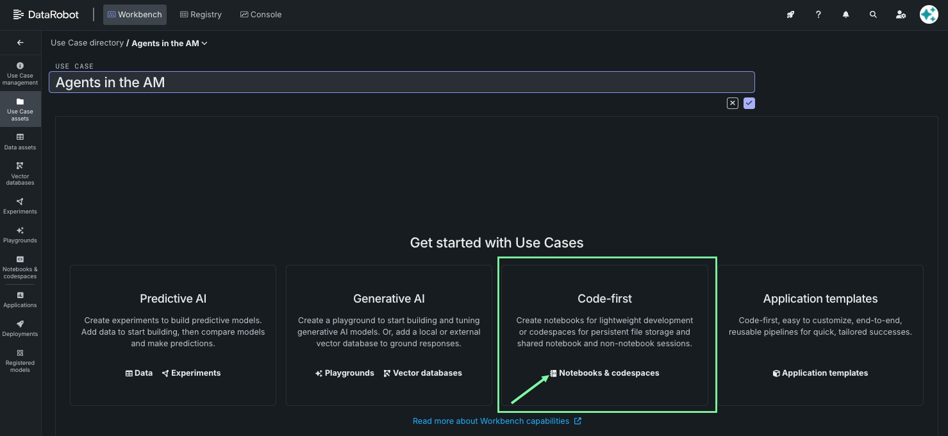The width and height of the screenshot is (948, 436).
Task: Open Data assets in the sidebar
Action: (20, 141)
